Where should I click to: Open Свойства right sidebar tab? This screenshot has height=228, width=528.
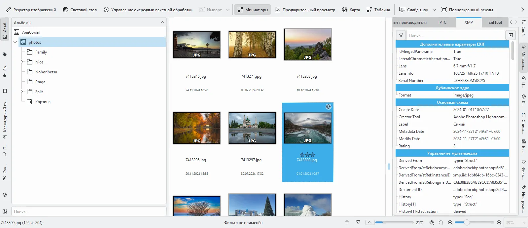(523, 30)
